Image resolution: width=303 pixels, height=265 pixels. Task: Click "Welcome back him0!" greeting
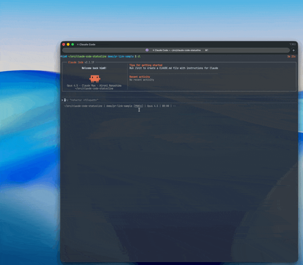coord(94,68)
